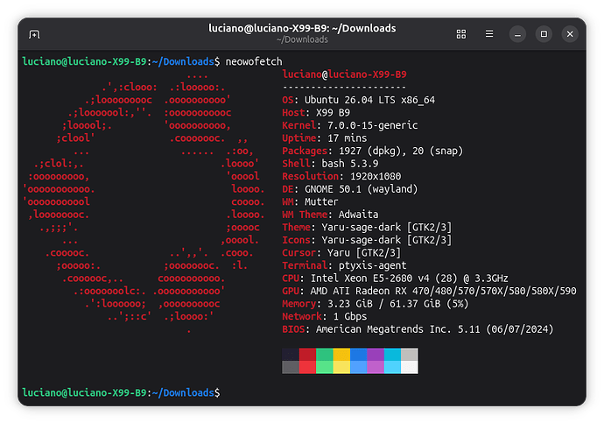604x423 pixels.
Task: Click the window title luciano@luciano-X99-B9: ~/Downloads
Action: pyautogui.click(x=302, y=28)
